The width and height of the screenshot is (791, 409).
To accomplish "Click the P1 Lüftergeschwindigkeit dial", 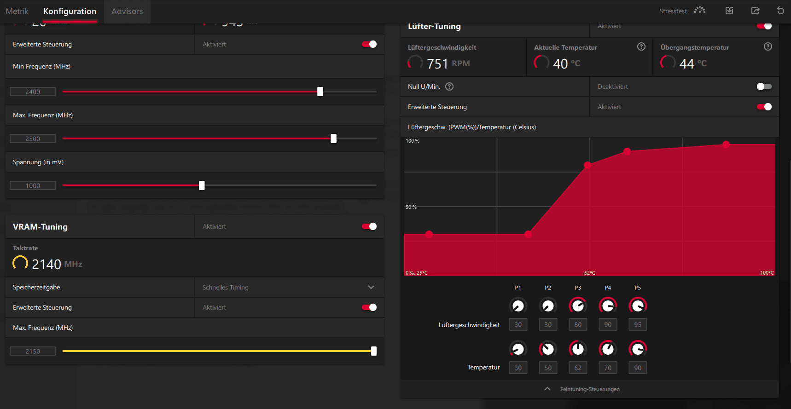I will point(518,305).
